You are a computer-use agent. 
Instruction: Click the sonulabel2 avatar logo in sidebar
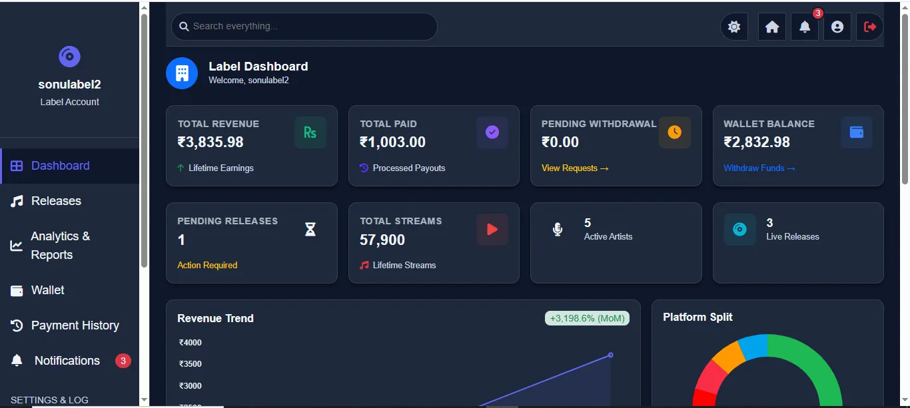69,57
